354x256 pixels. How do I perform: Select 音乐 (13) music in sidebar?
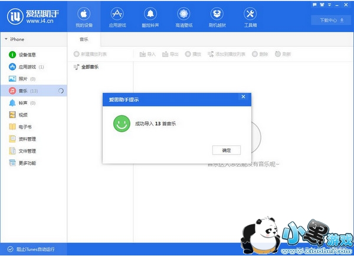34,91
